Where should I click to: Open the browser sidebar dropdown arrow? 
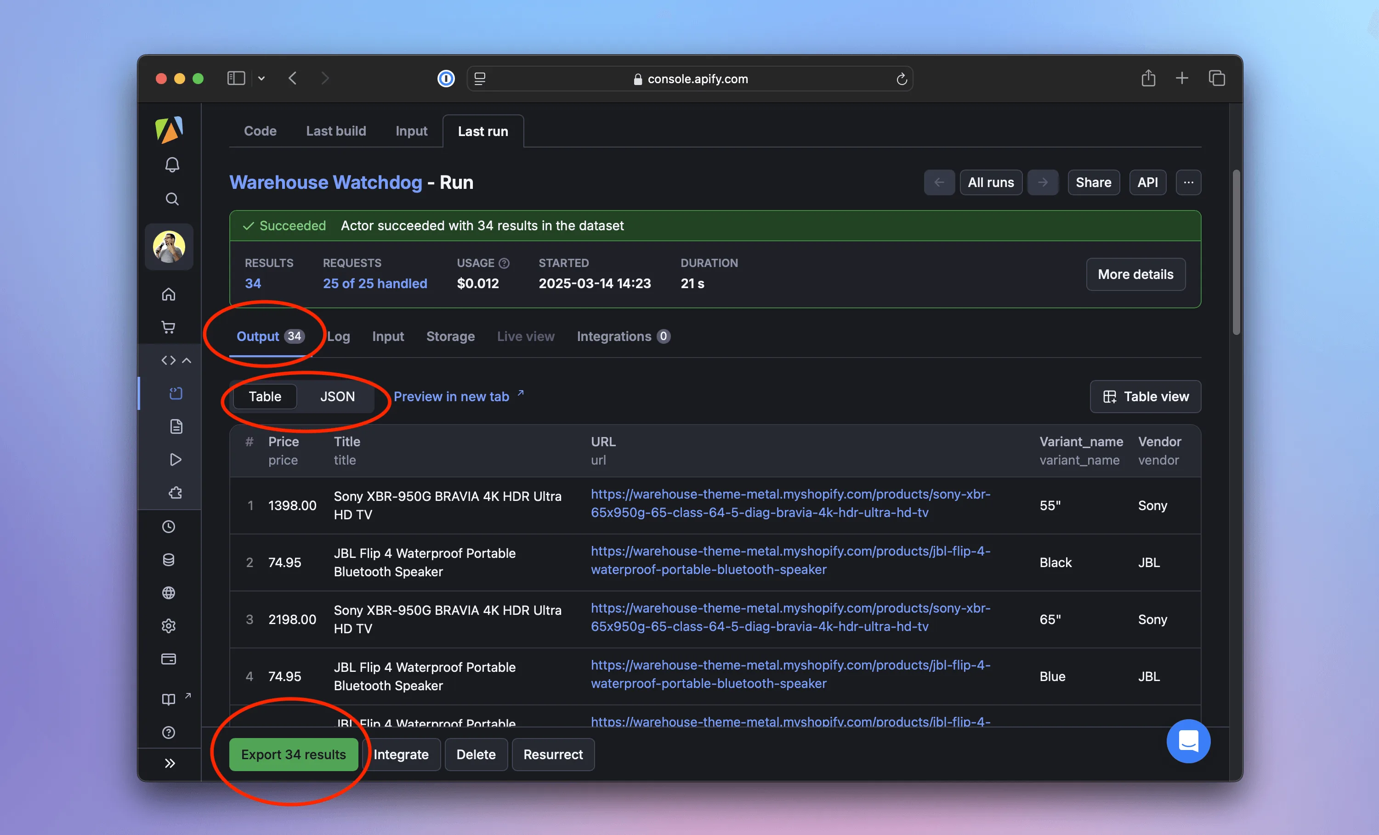pyautogui.click(x=261, y=78)
